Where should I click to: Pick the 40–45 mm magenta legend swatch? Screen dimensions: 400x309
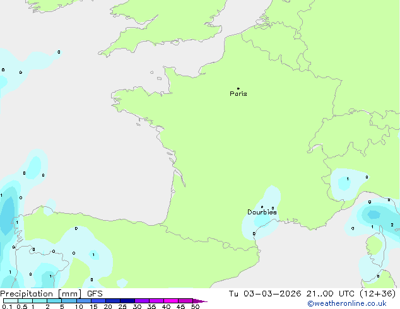(171, 301)
